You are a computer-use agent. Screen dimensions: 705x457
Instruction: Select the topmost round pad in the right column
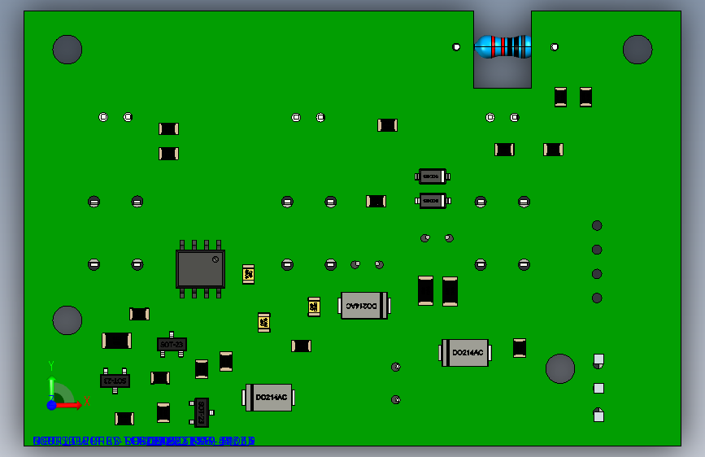tap(597, 225)
